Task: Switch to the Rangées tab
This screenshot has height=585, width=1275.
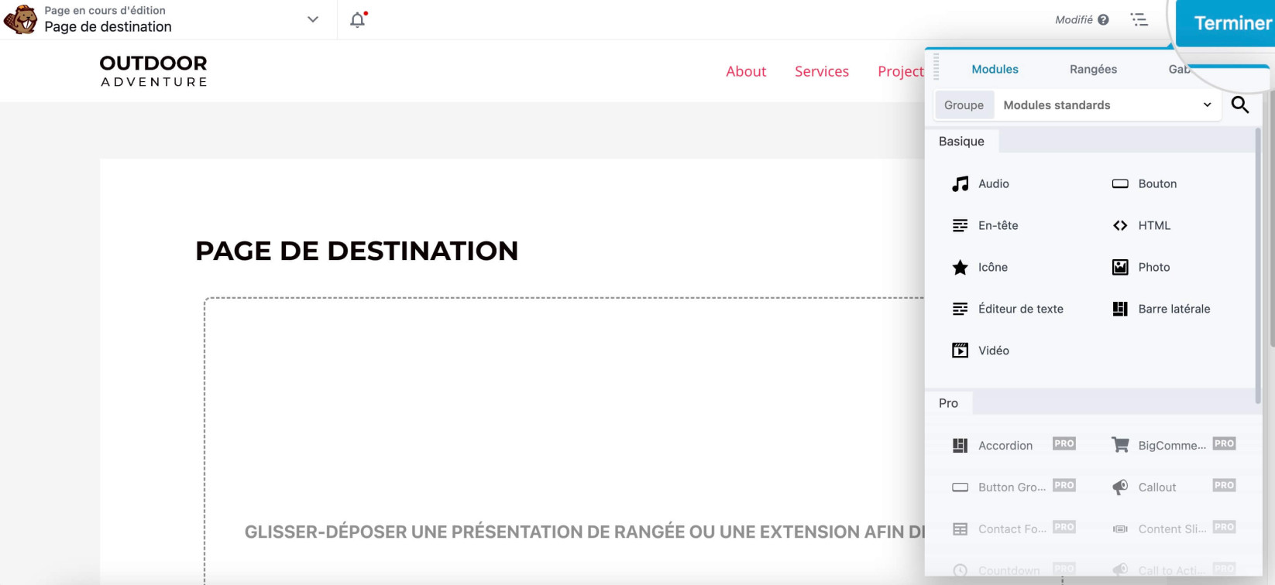Action: click(x=1093, y=69)
